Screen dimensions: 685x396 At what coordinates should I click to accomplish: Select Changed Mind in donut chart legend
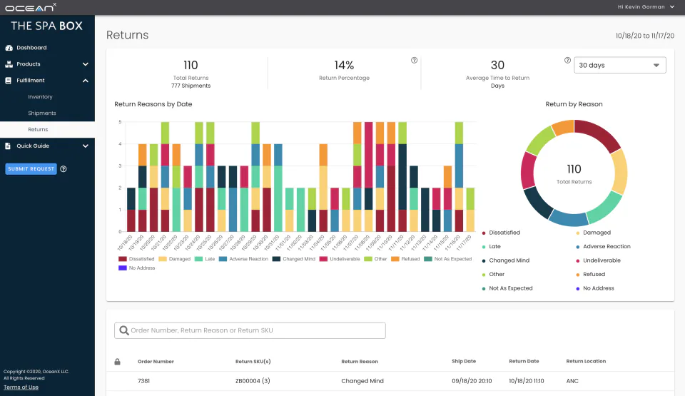point(505,260)
